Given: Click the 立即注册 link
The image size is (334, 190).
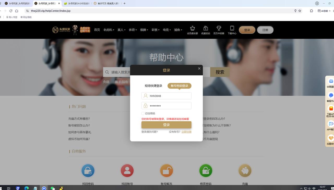Looking at the screenshot, I should 186,132.
